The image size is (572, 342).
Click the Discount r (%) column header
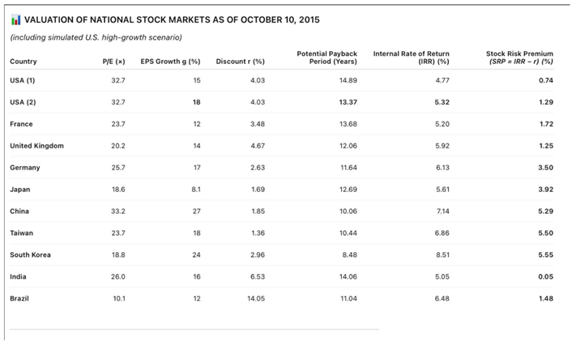pos(241,62)
